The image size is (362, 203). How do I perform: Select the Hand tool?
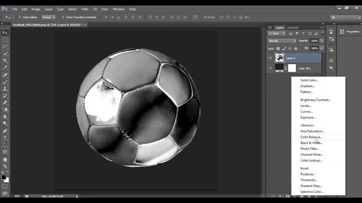[x=5, y=160]
